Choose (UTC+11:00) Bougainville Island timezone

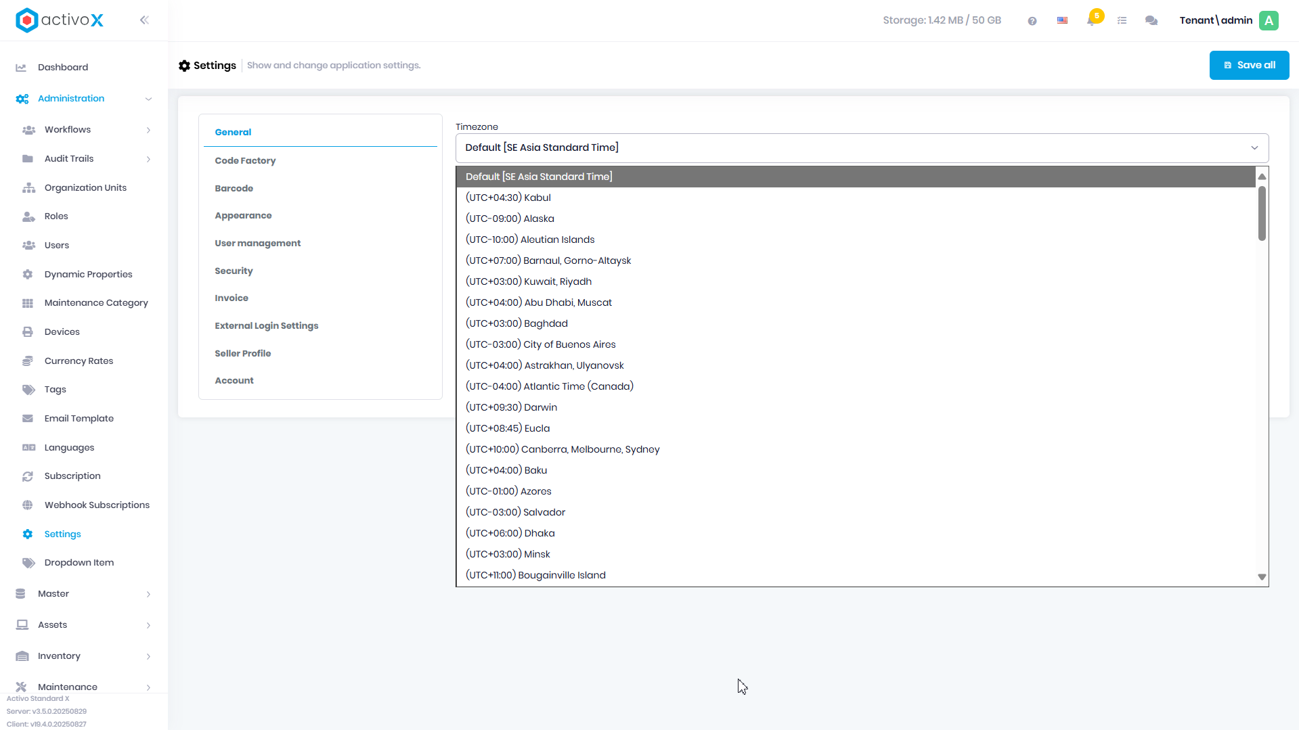point(856,575)
